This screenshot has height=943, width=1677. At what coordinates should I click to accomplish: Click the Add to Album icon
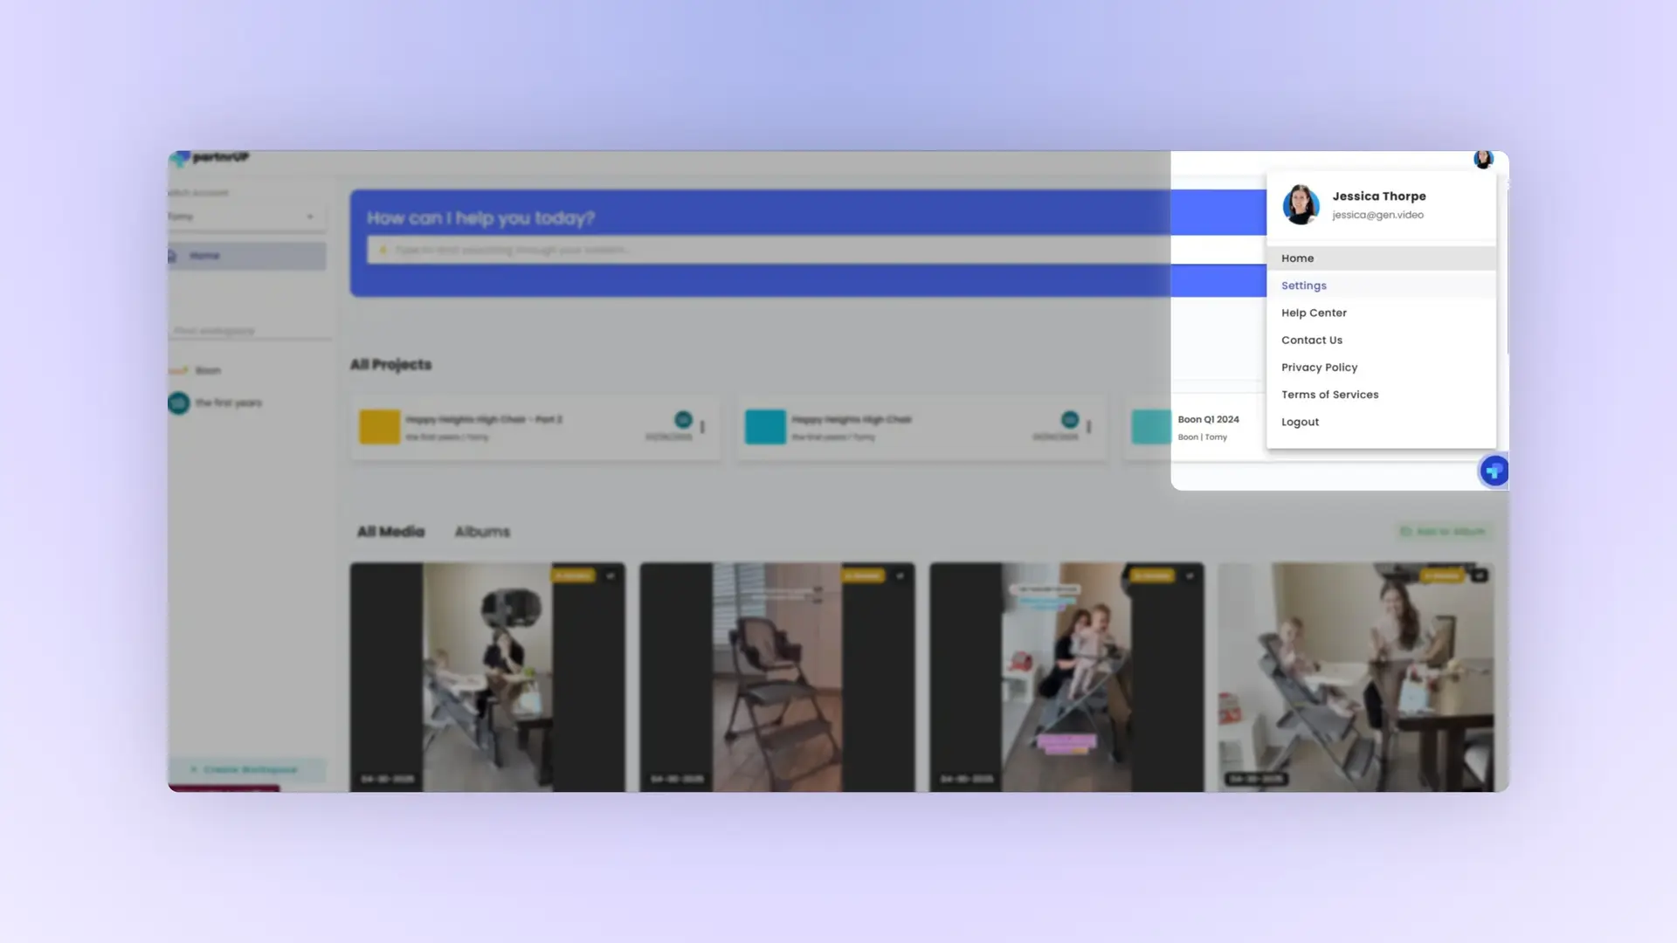pyautogui.click(x=1405, y=531)
